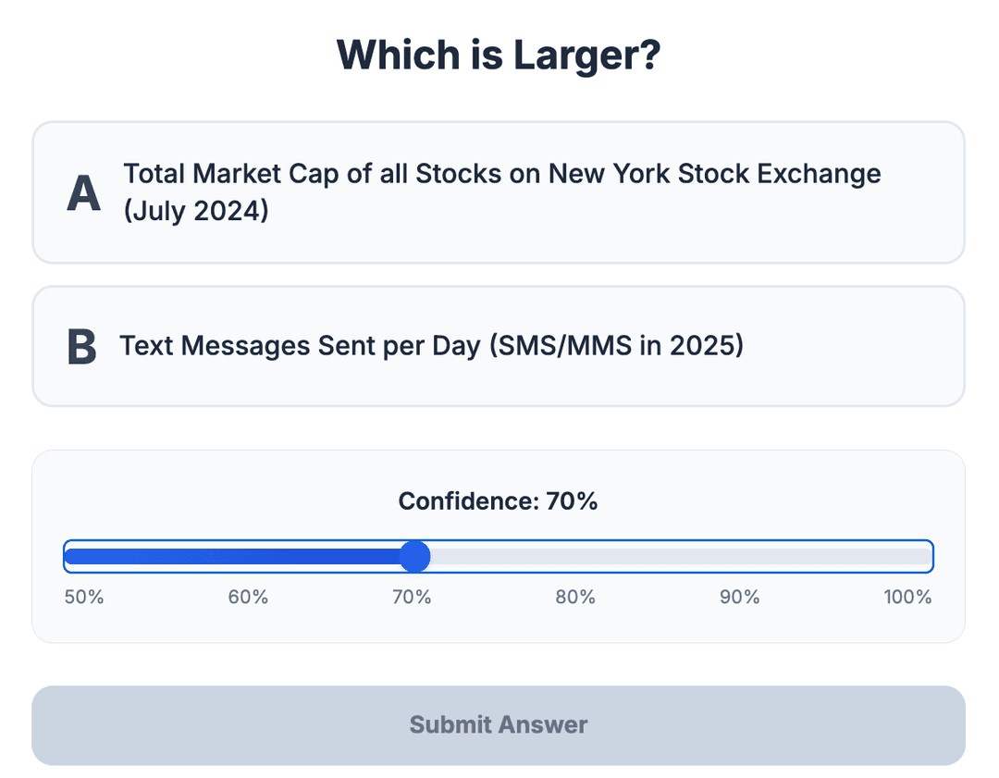The width and height of the screenshot is (999, 778).
Task: Click the filled blue part of slider track
Action: click(x=231, y=556)
